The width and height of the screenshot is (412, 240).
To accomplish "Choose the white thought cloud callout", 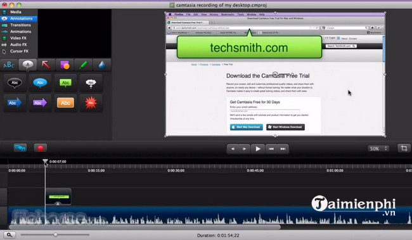I will [91, 83].
